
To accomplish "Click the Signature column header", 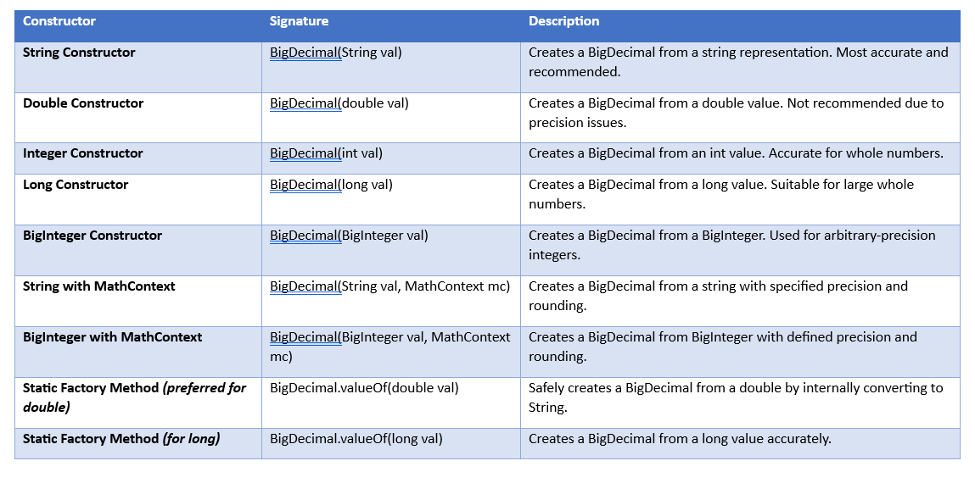I will tap(299, 21).
